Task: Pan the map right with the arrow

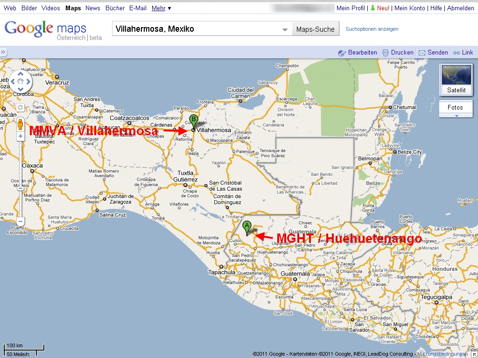Action: pyautogui.click(x=28, y=82)
